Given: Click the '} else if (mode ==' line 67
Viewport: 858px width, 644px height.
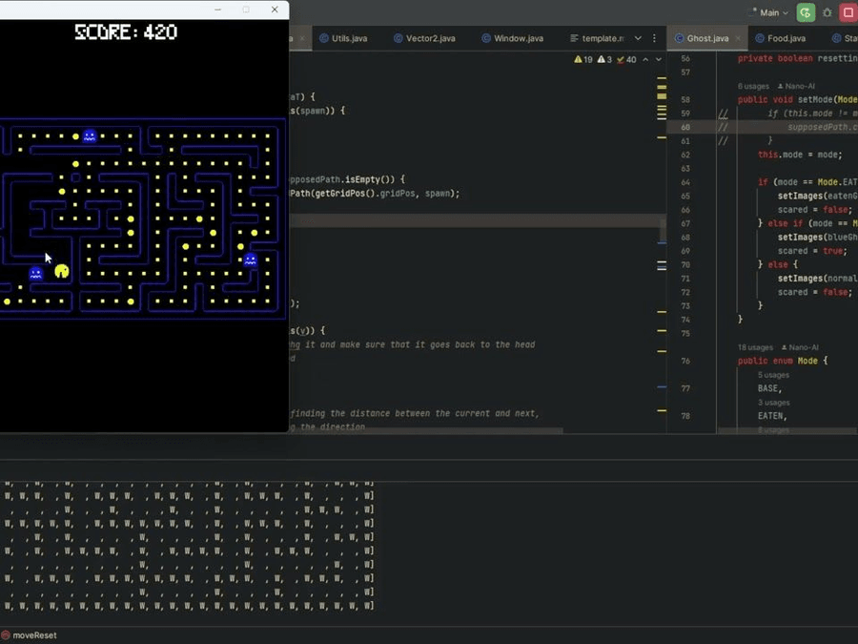Looking at the screenshot, I should [807, 223].
